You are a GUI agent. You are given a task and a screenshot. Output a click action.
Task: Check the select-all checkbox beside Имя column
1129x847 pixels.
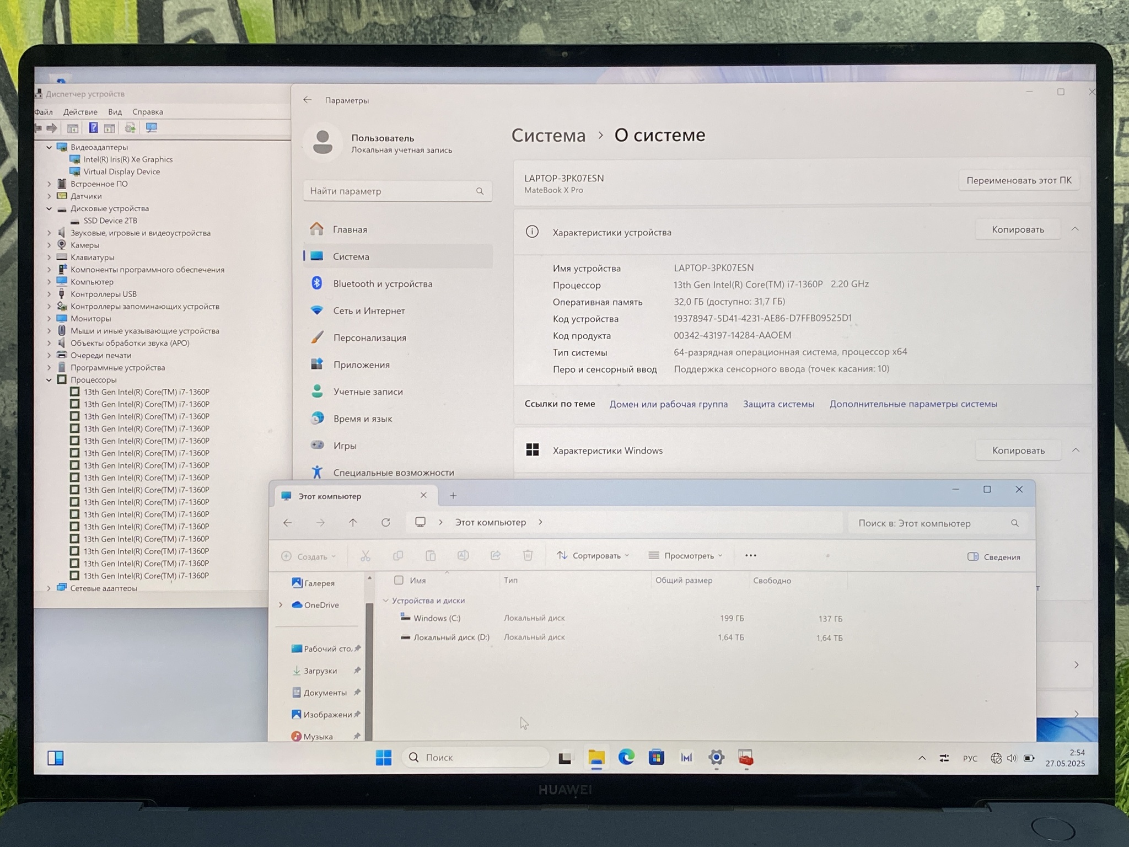pyautogui.click(x=399, y=580)
